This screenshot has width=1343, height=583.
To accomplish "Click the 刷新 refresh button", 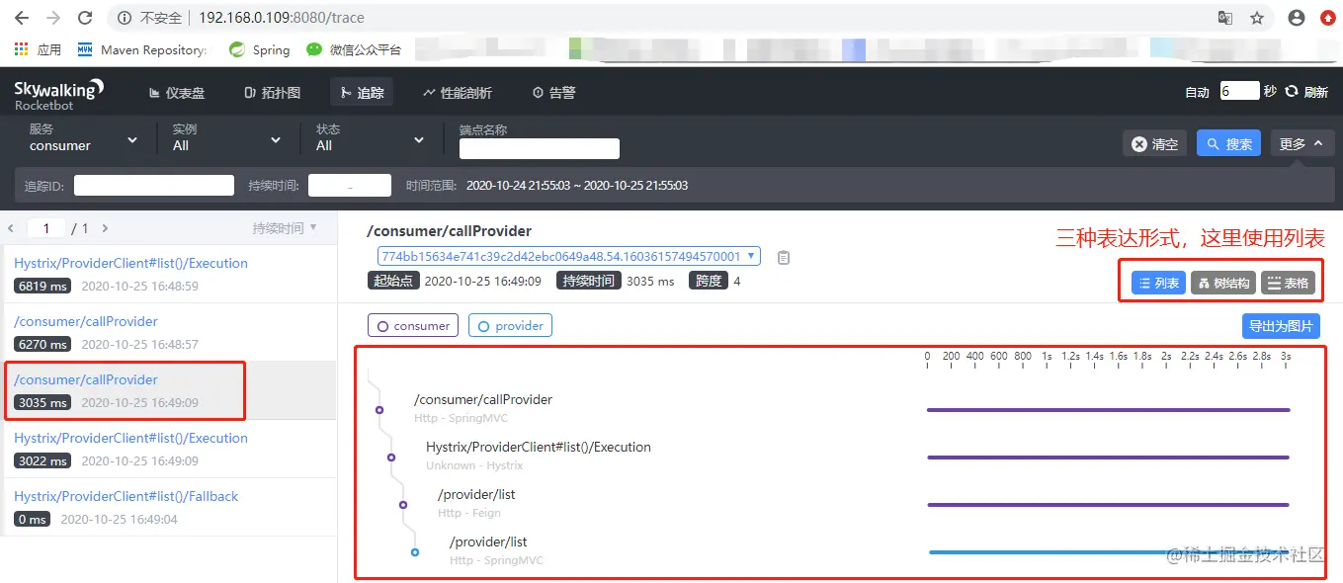I will [x=1306, y=92].
